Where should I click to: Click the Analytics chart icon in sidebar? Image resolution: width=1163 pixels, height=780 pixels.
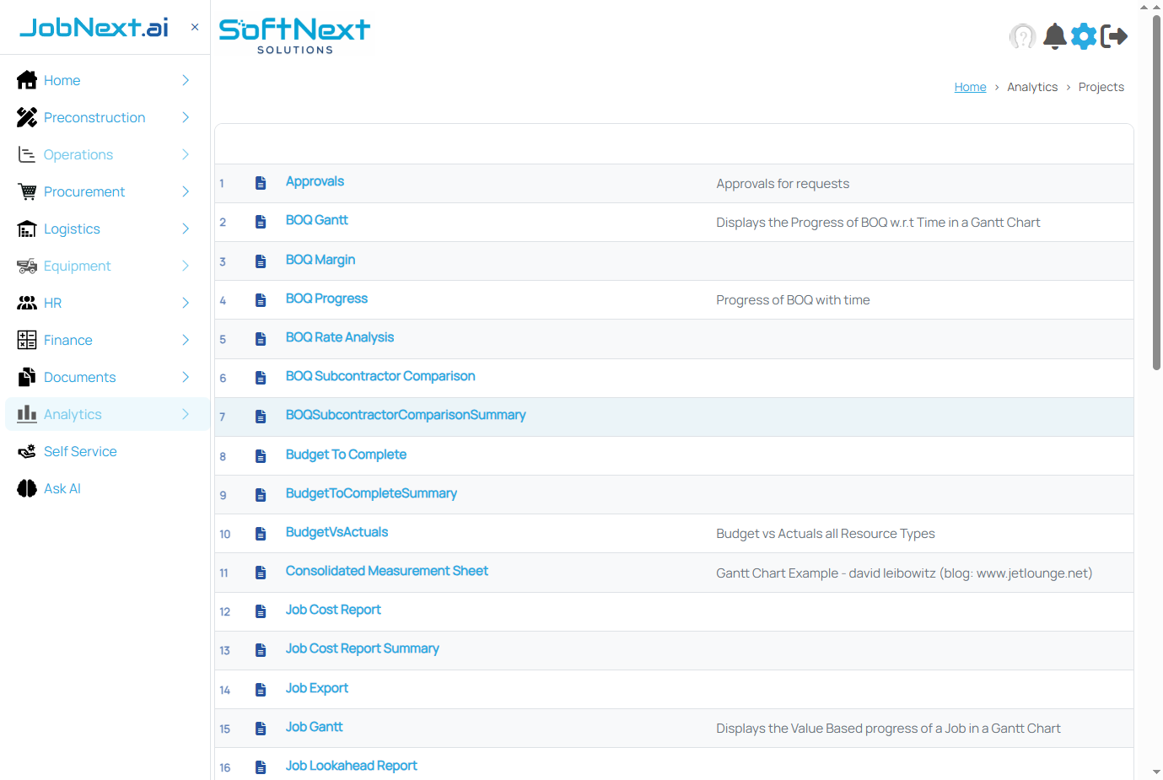(26, 414)
